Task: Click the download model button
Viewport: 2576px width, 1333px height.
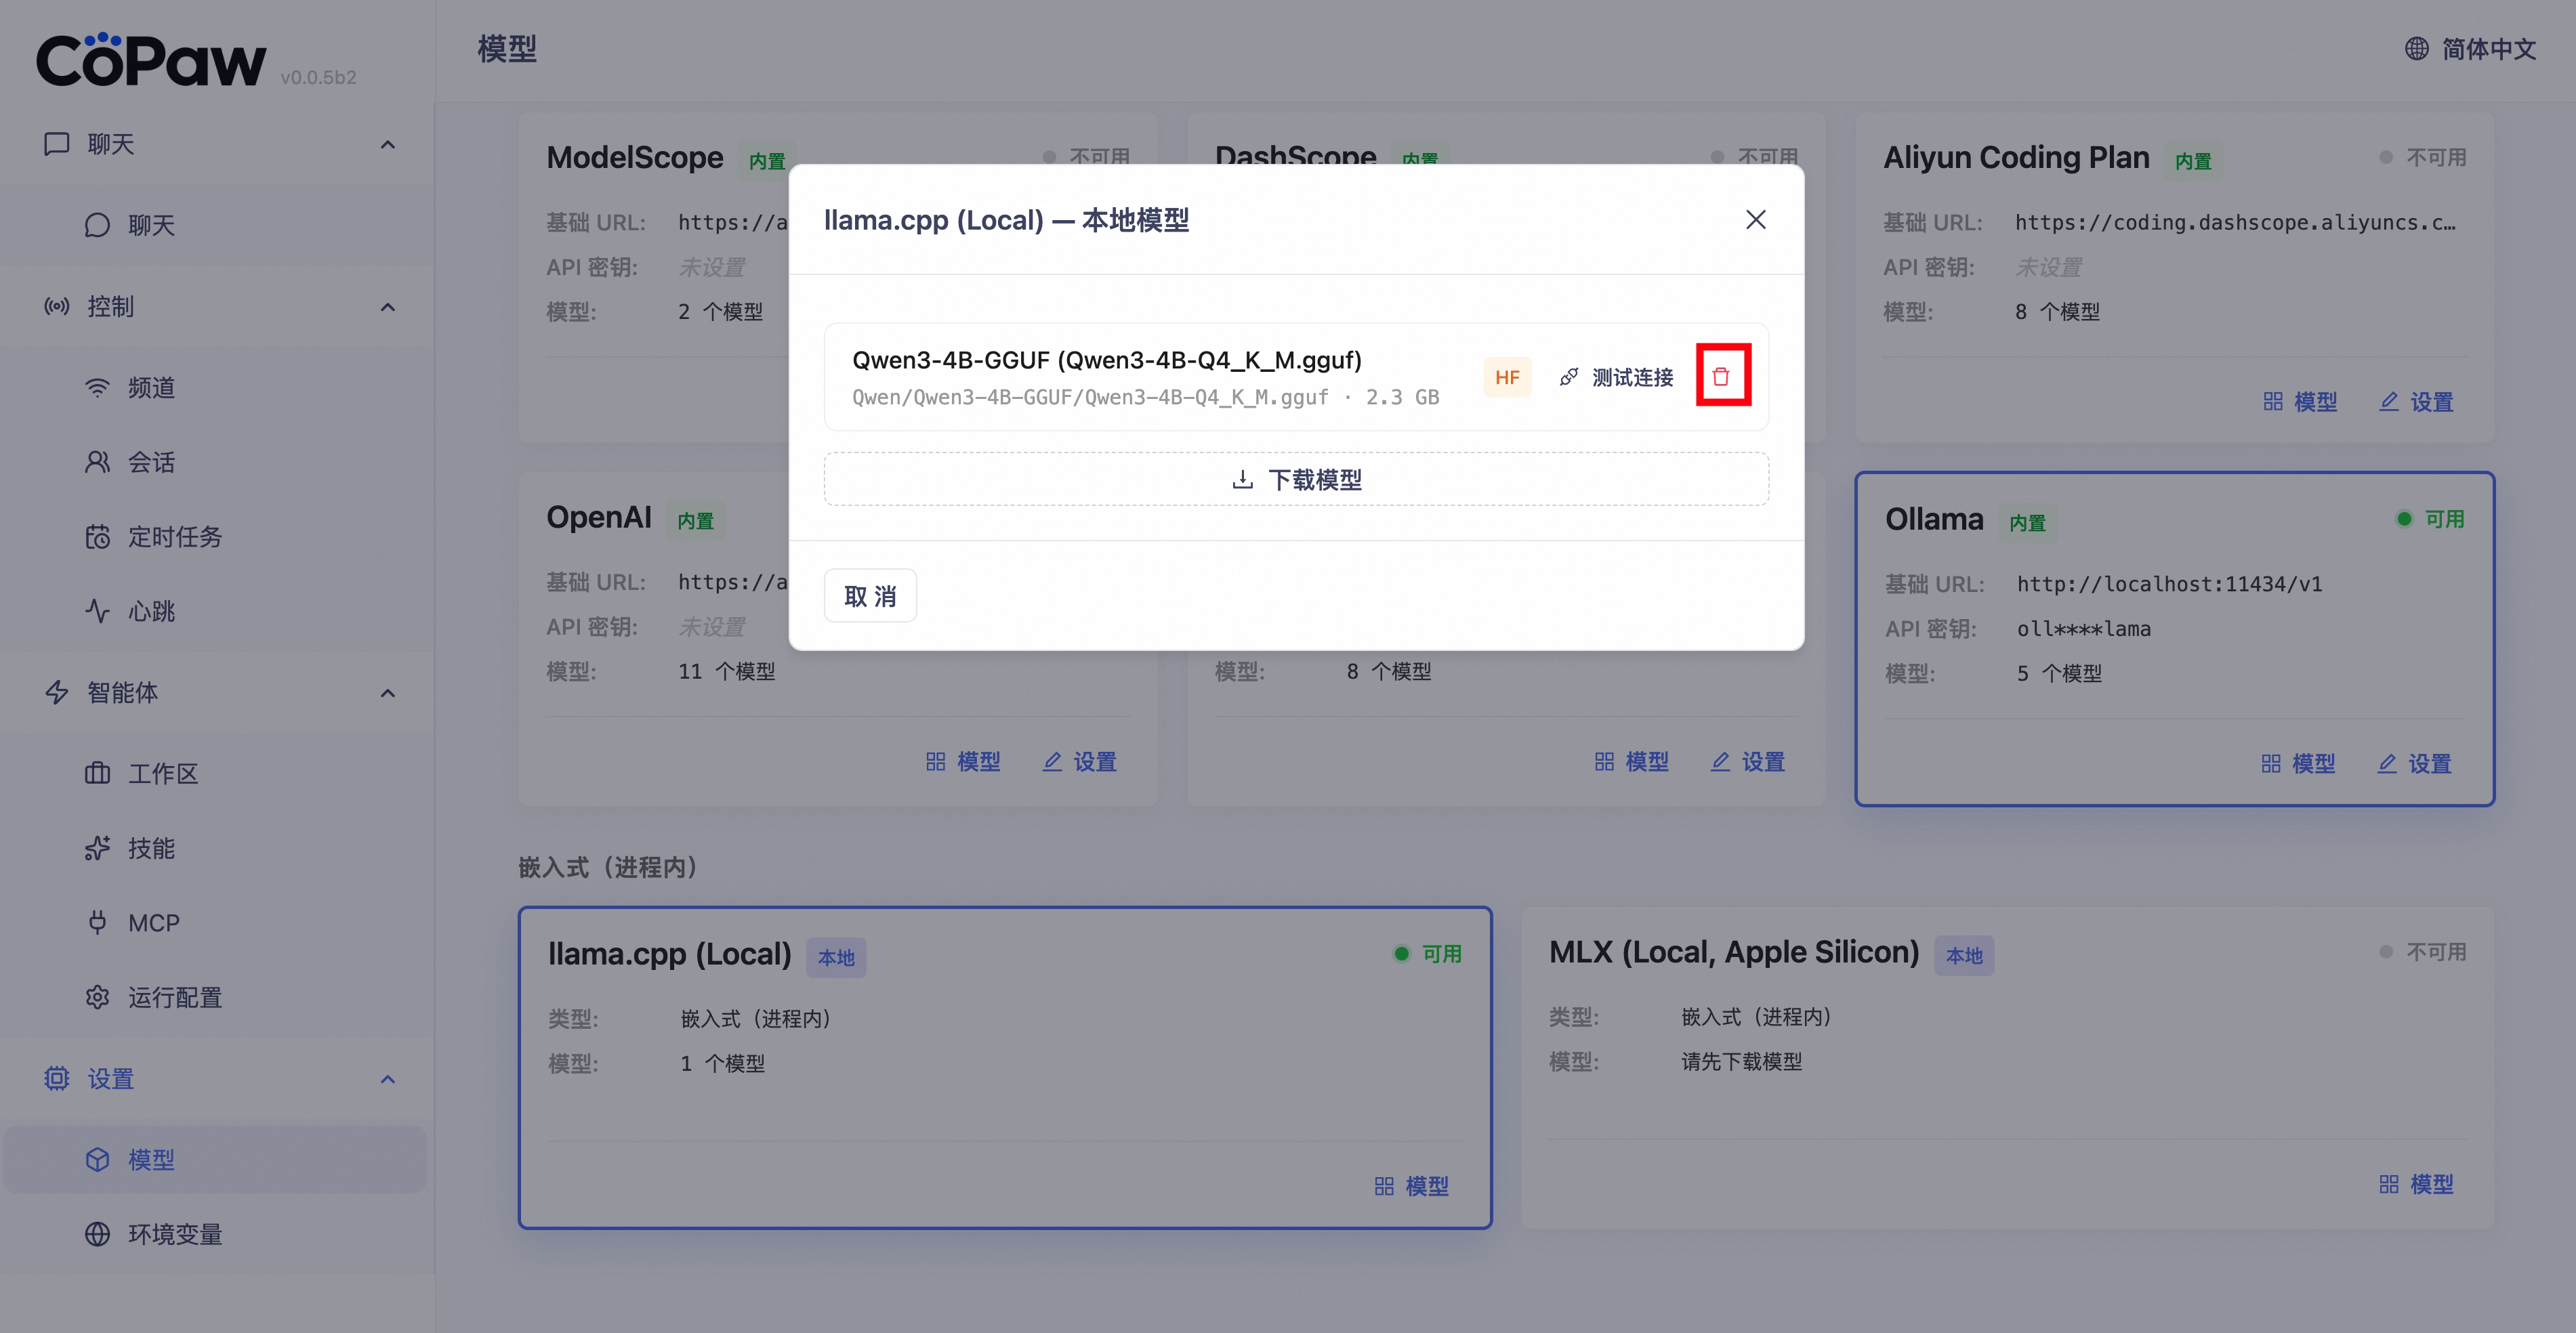Action: [1296, 480]
